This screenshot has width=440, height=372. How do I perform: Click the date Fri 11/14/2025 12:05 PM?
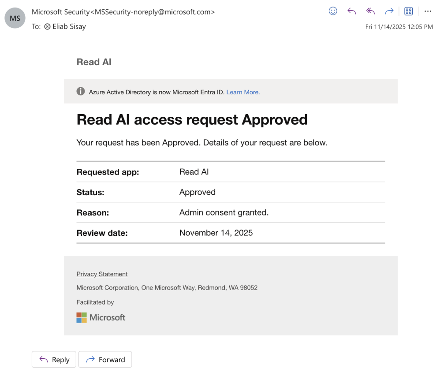[x=399, y=26]
